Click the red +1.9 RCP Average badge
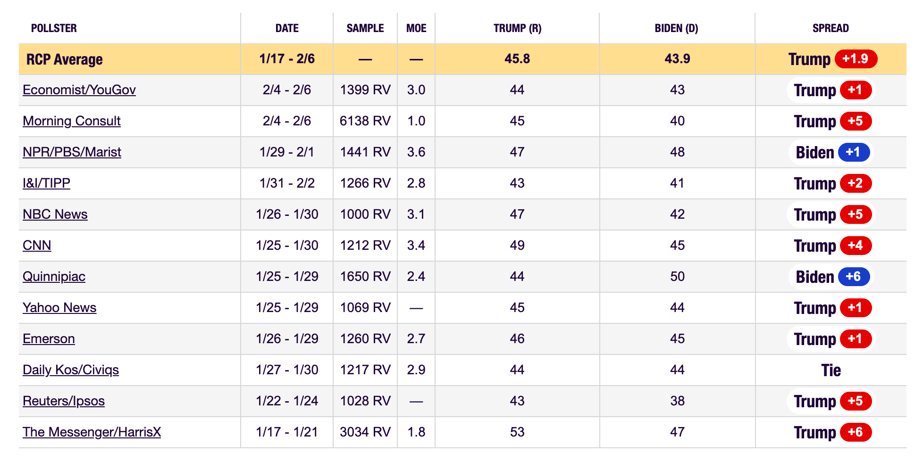923x461 pixels. 856,59
